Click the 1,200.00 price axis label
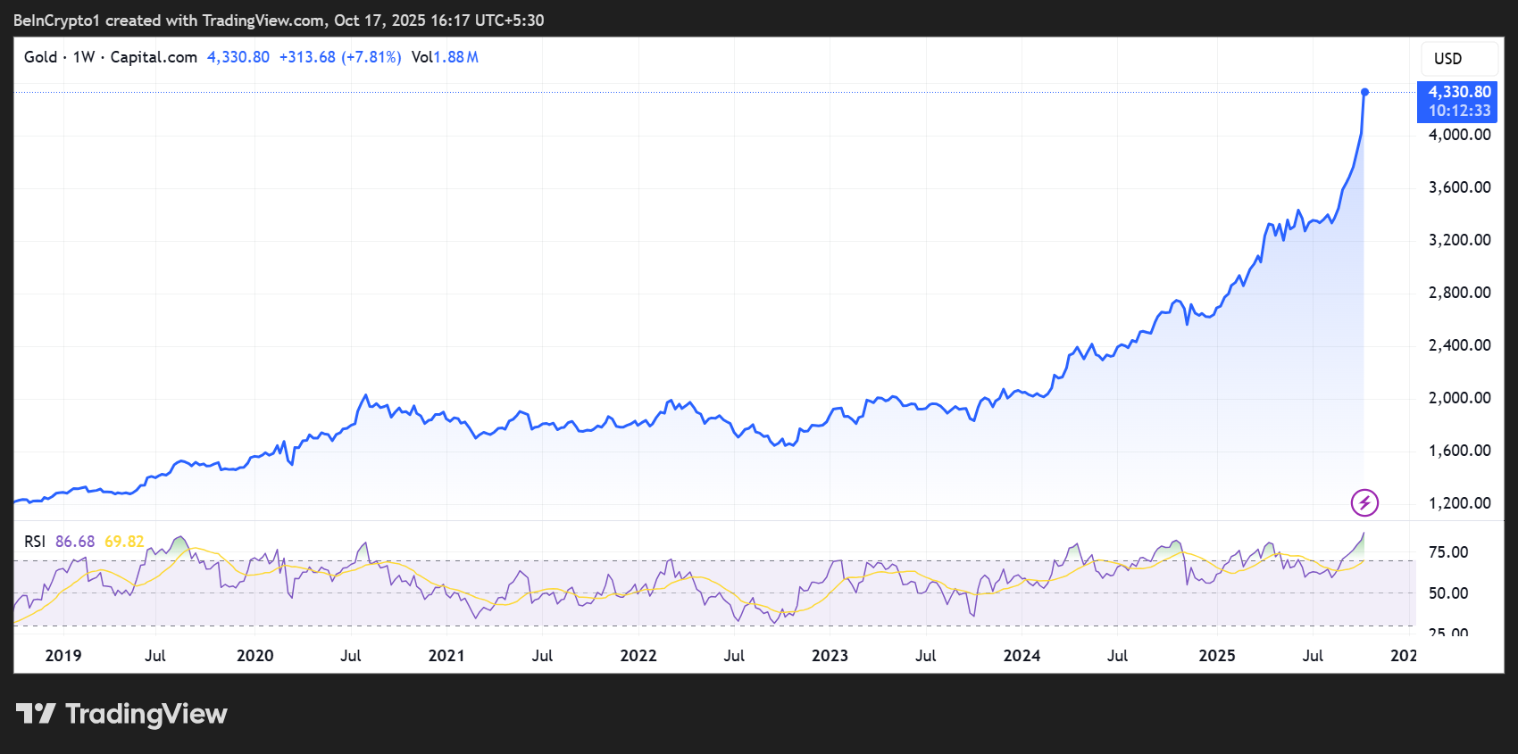 [1459, 503]
